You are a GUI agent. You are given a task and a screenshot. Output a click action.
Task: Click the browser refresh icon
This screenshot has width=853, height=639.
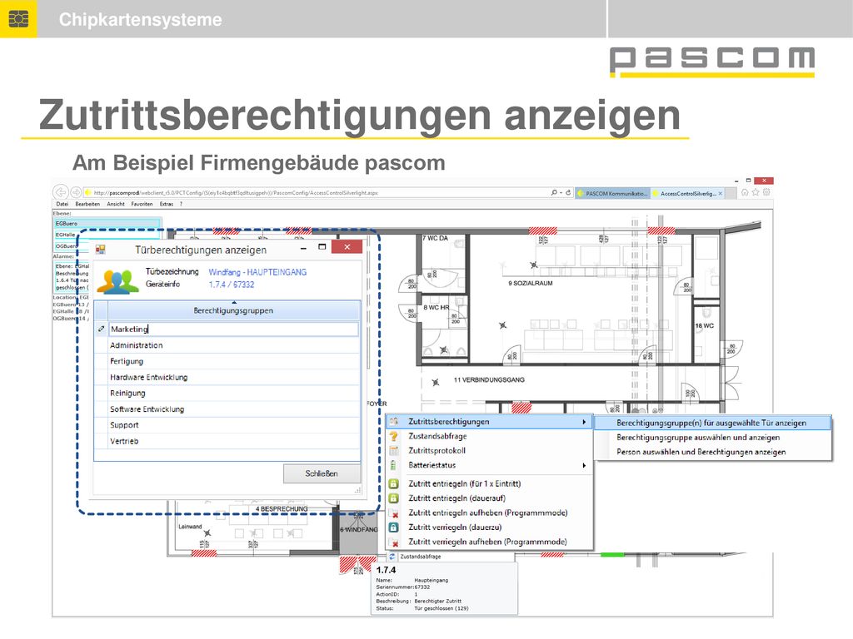pyautogui.click(x=568, y=192)
